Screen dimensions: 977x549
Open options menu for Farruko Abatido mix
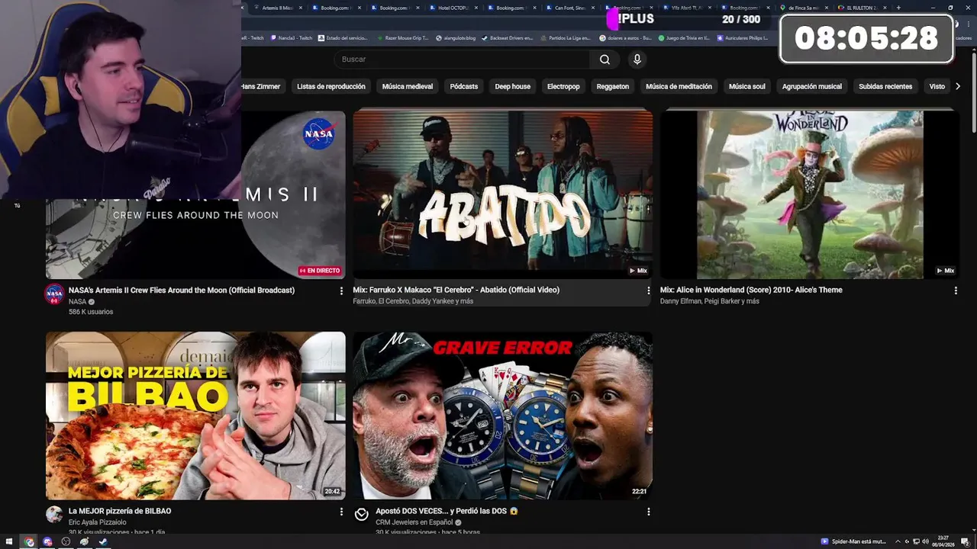coord(649,291)
